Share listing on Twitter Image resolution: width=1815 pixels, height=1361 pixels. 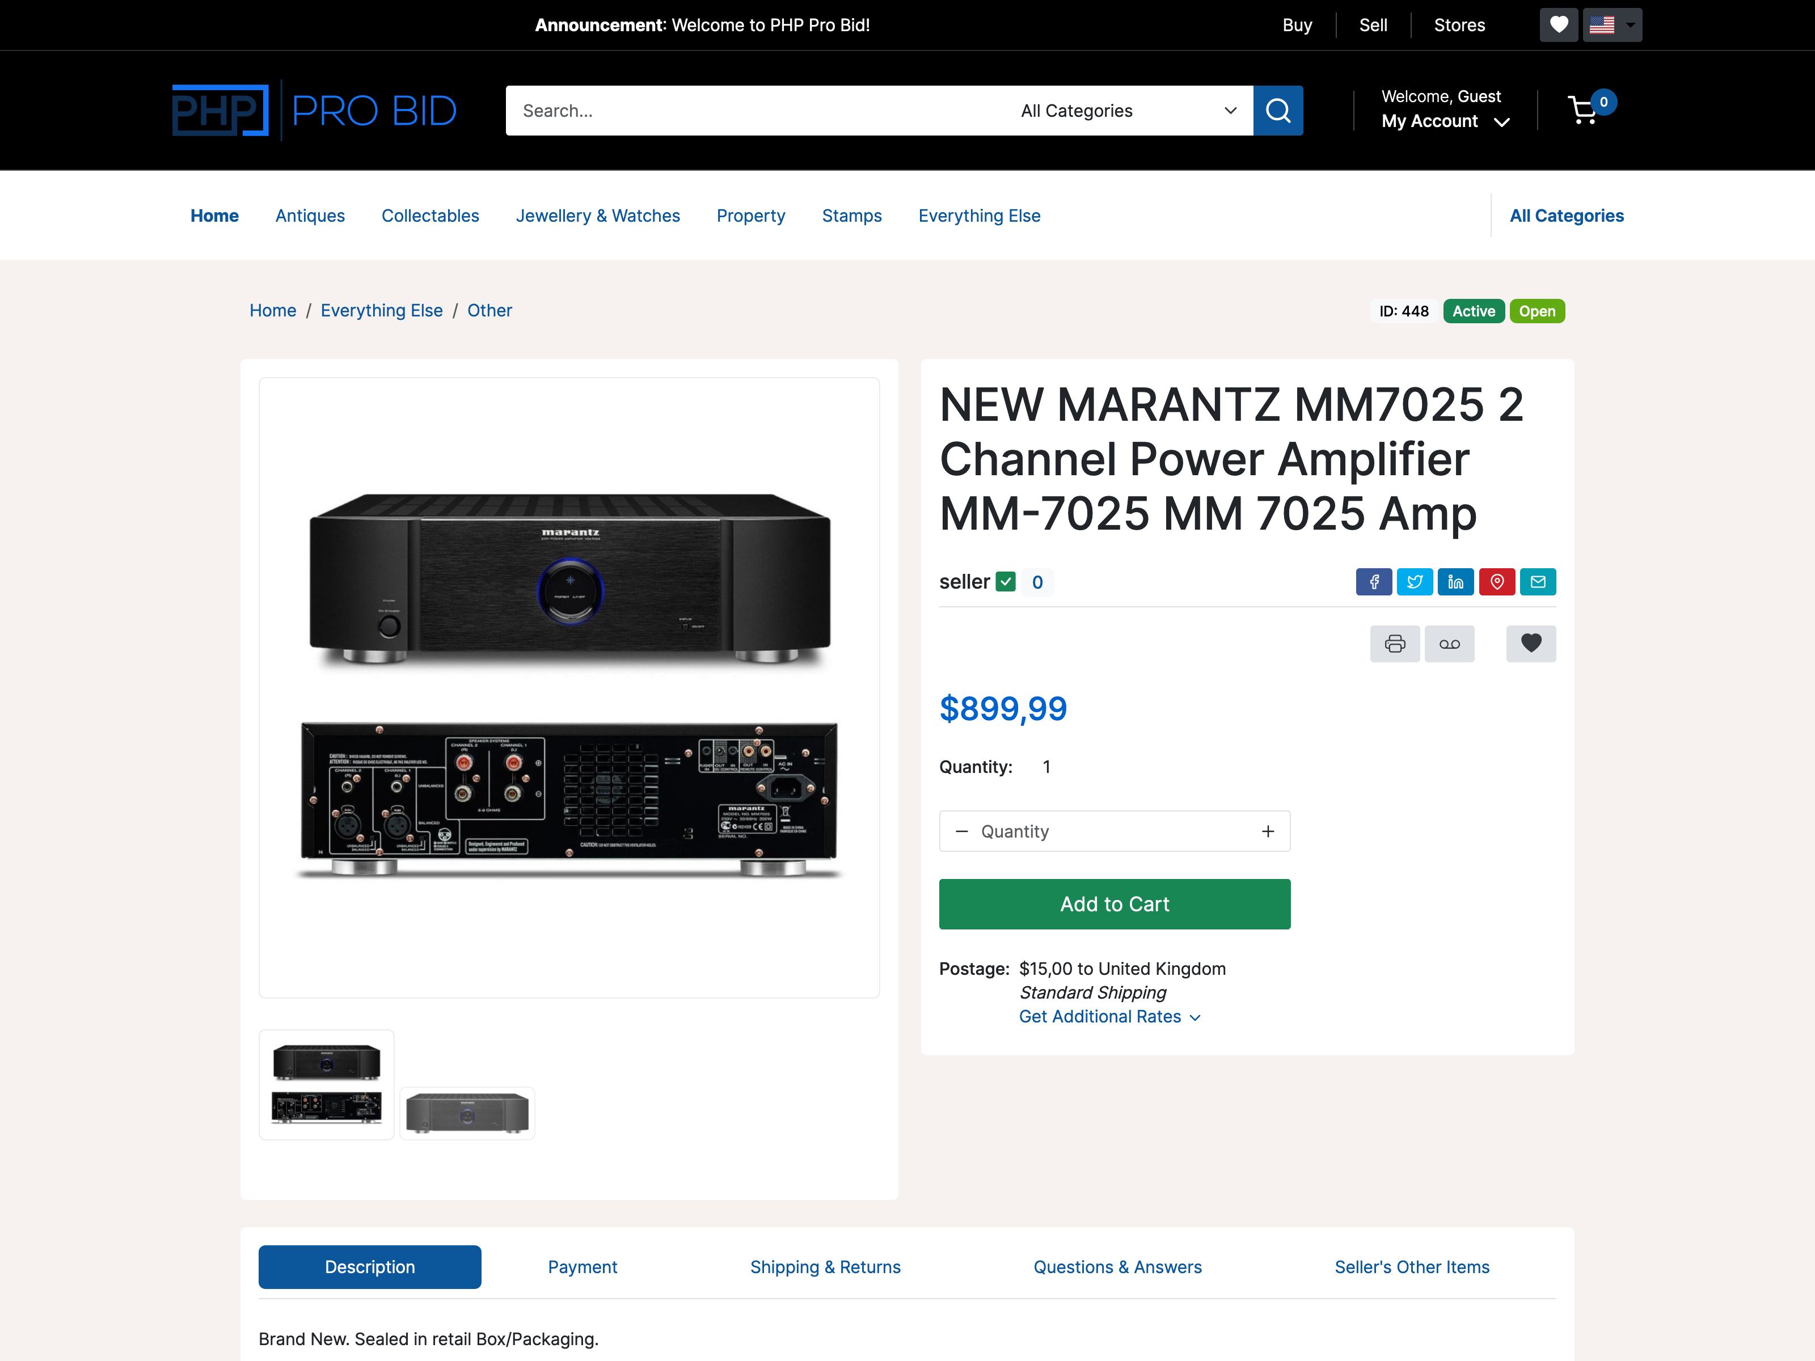coord(1414,582)
